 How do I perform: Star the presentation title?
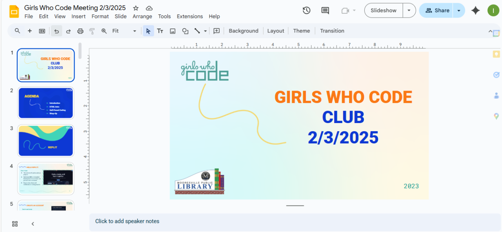(x=136, y=8)
